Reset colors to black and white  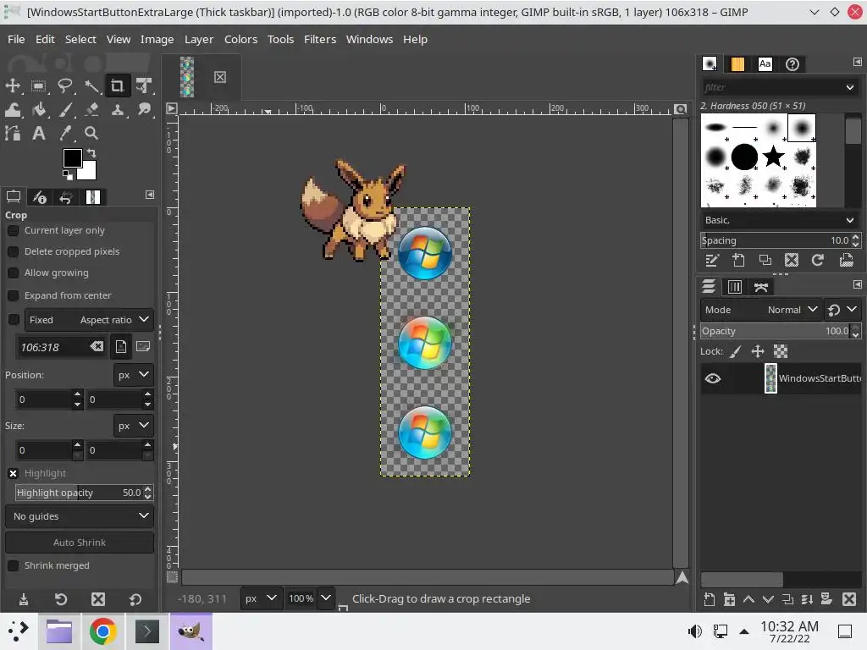click(68, 175)
